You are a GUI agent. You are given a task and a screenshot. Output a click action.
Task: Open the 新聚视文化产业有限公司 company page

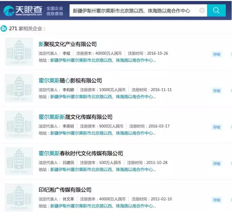tap(68, 44)
